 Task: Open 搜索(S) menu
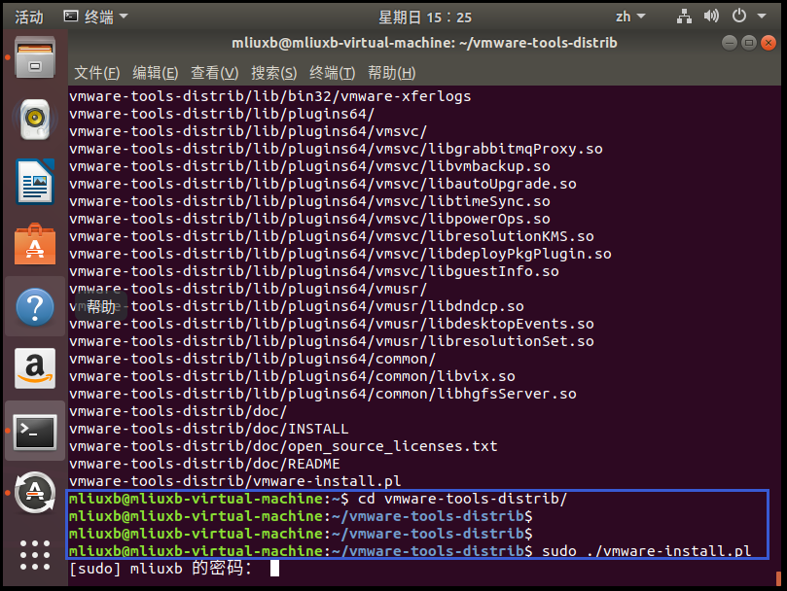coord(273,73)
